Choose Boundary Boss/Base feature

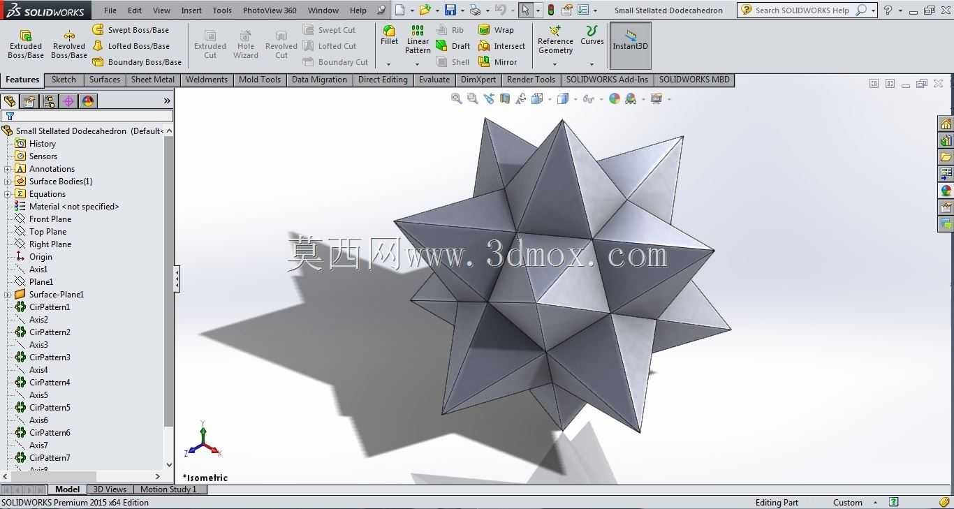pos(137,62)
